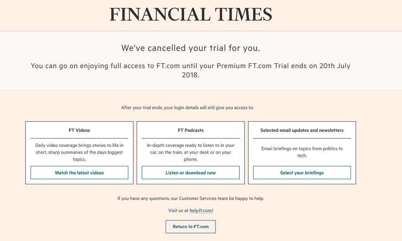Click the in-depth podcast coverage description
Image resolution: width=402 pixels, height=241 pixels.
pos(190,152)
